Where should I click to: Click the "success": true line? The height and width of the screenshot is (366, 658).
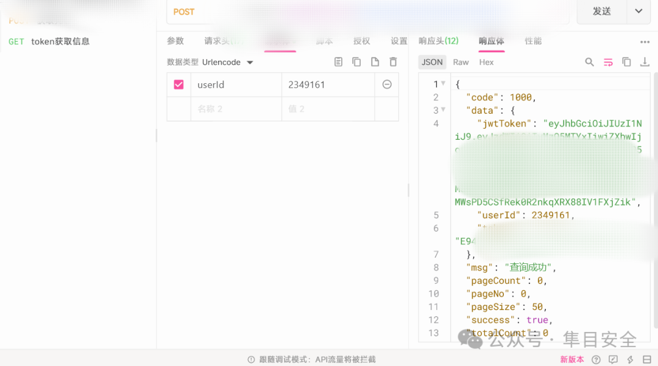point(509,320)
